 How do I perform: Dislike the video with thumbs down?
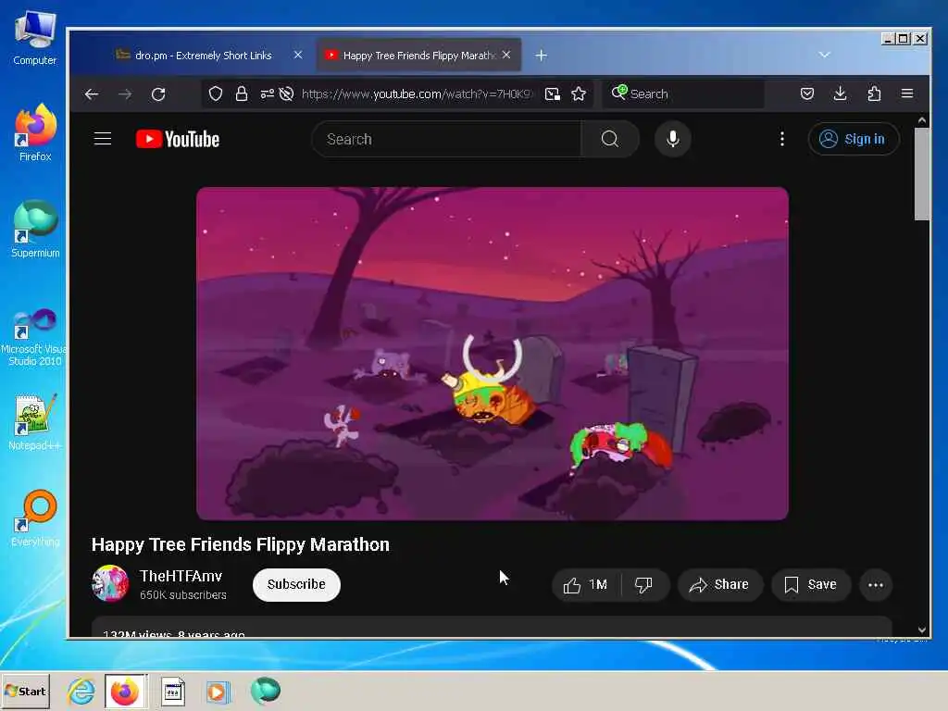644,585
